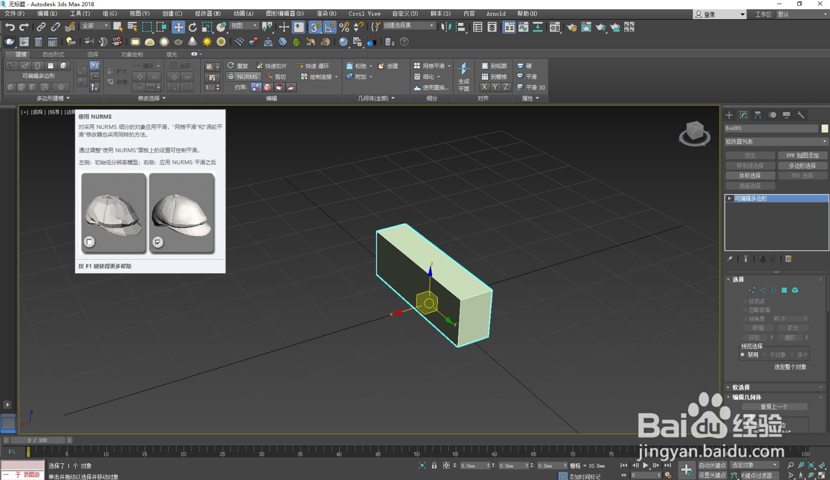Toggle the By Vertex (按顶点) checkbox
The width and height of the screenshot is (830, 480).
point(745,301)
